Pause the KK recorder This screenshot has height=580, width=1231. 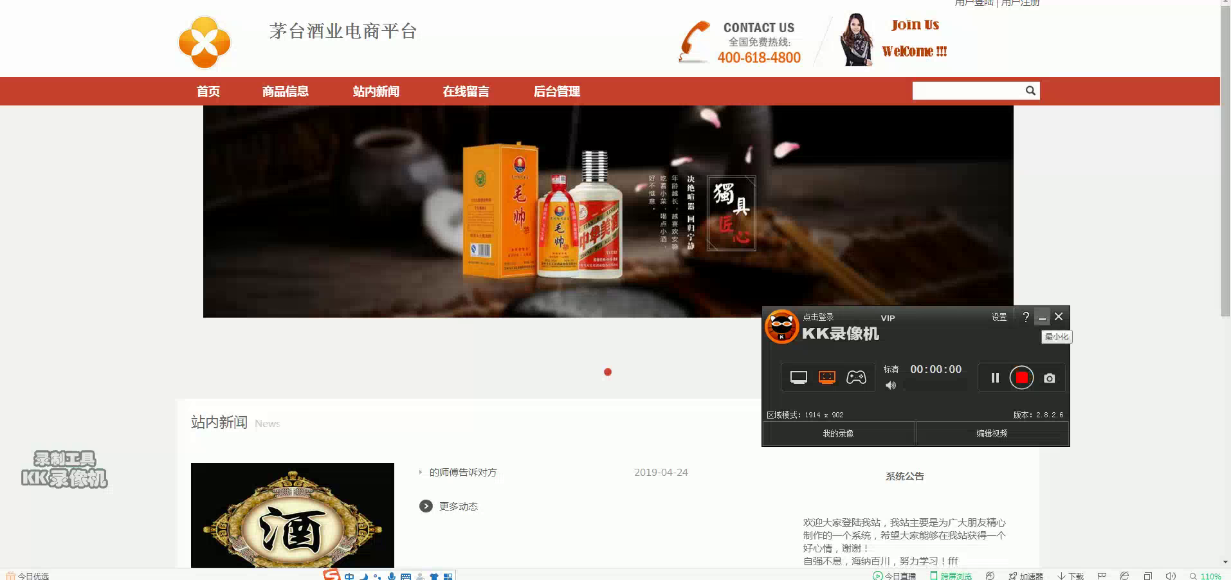[995, 377]
